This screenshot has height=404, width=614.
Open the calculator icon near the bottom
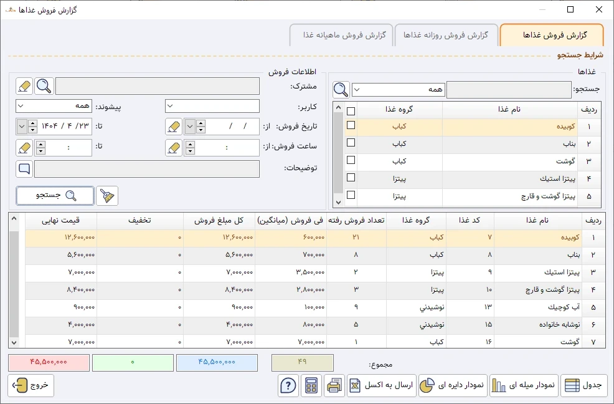pyautogui.click(x=311, y=385)
